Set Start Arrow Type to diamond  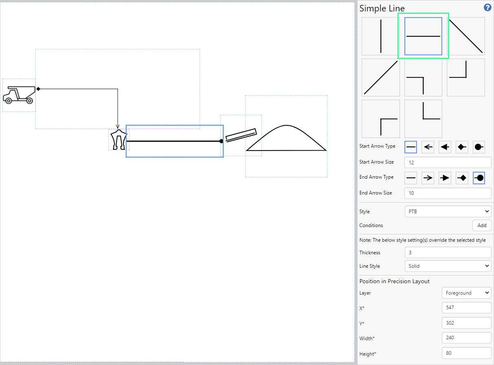tap(462, 147)
